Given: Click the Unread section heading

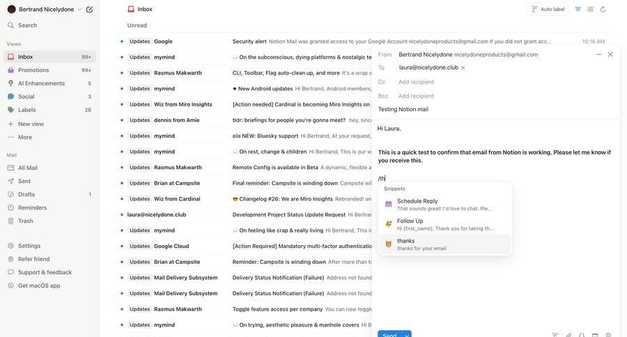Looking at the screenshot, I should (137, 25).
